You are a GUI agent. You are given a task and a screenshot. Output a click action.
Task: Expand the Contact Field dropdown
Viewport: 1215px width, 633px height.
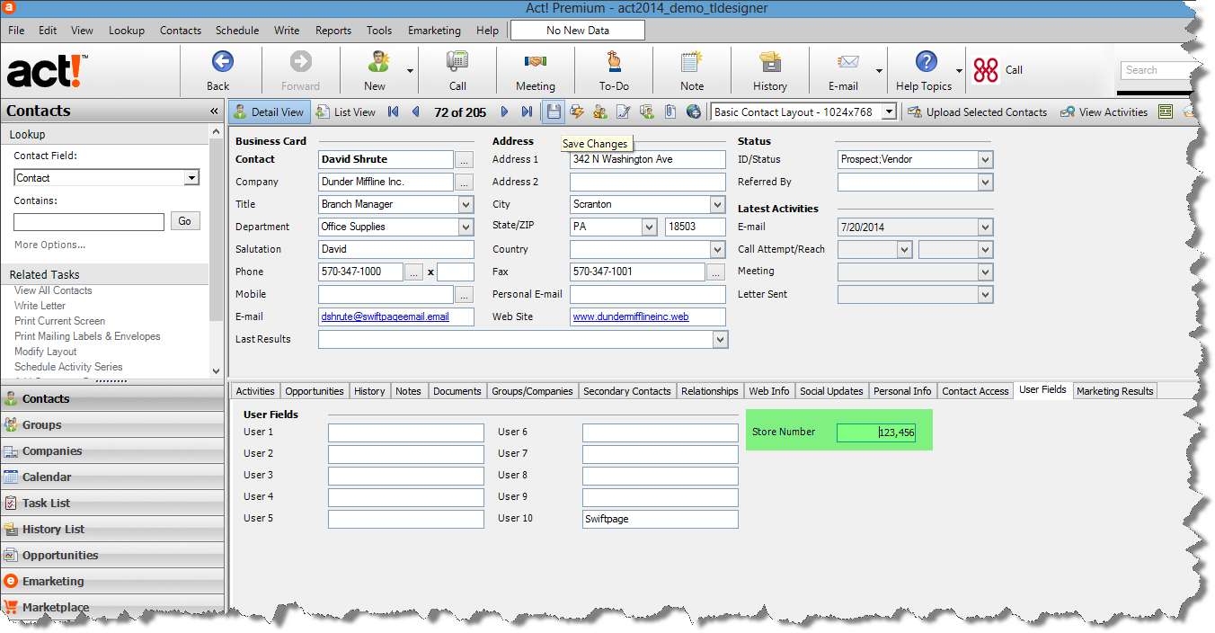[191, 178]
